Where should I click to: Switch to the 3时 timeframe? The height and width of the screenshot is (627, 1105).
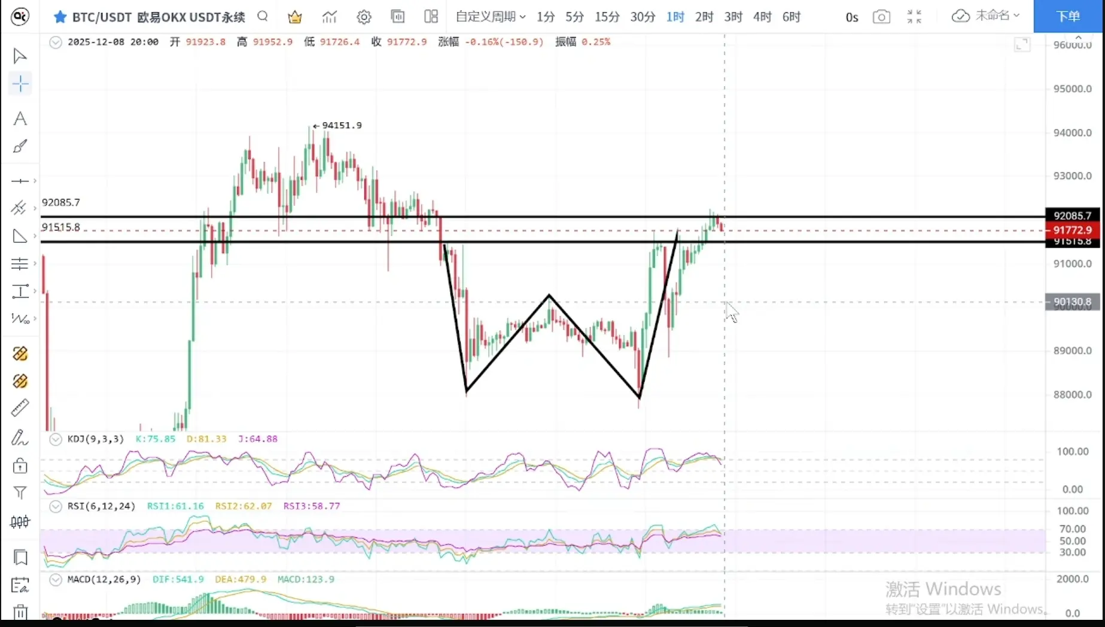pos(733,17)
